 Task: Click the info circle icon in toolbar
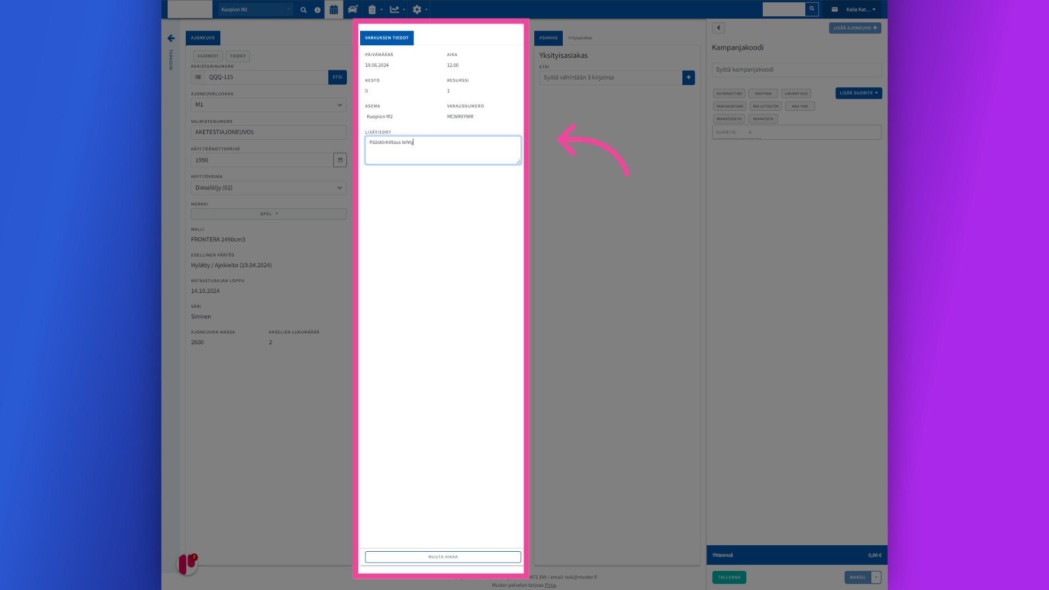point(317,10)
